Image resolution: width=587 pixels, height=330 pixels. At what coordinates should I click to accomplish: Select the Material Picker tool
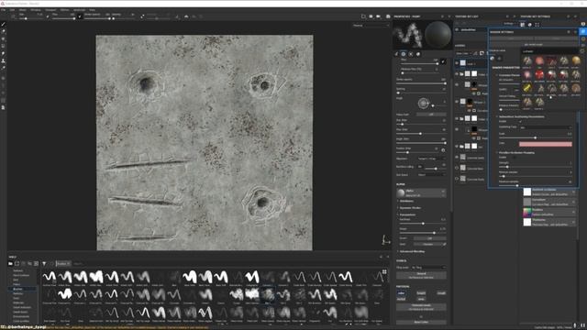click(x=4, y=68)
